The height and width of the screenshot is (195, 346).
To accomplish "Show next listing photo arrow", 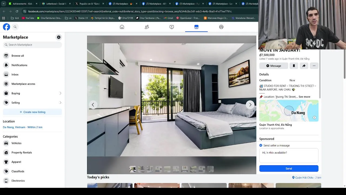I will click(x=250, y=105).
